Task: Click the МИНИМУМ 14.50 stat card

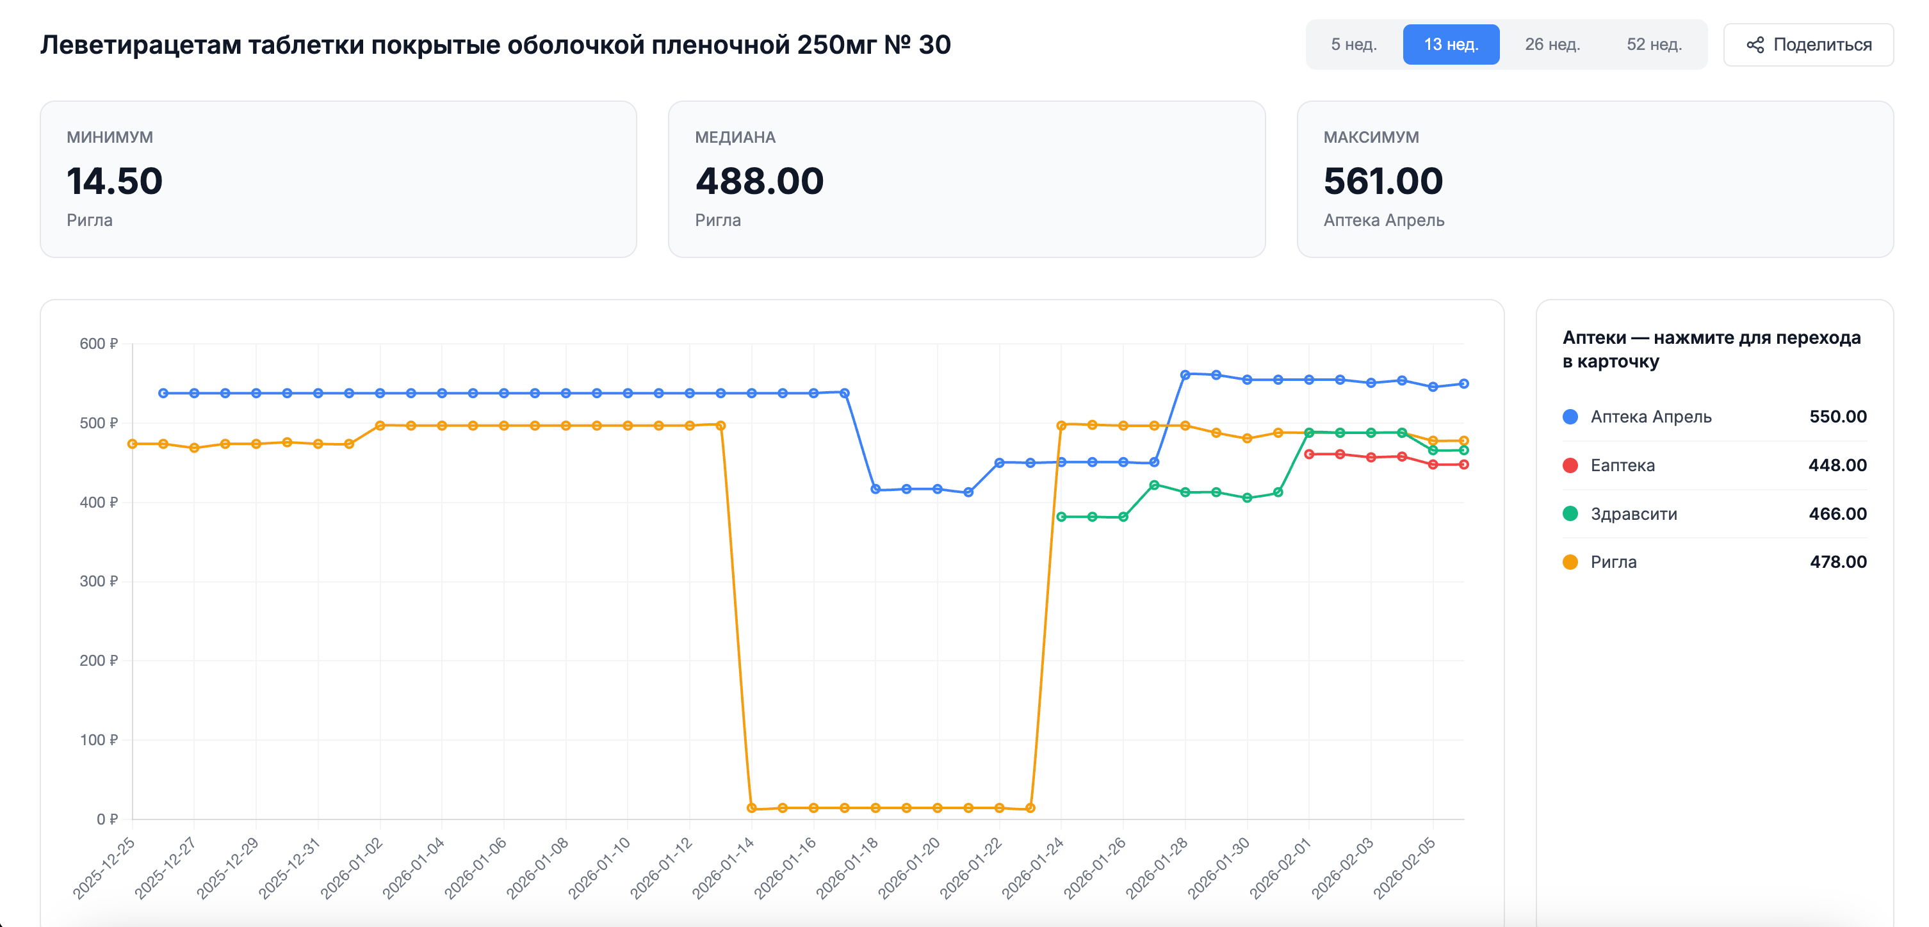Action: (338, 180)
